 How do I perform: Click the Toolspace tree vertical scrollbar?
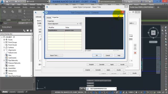click(31, 56)
